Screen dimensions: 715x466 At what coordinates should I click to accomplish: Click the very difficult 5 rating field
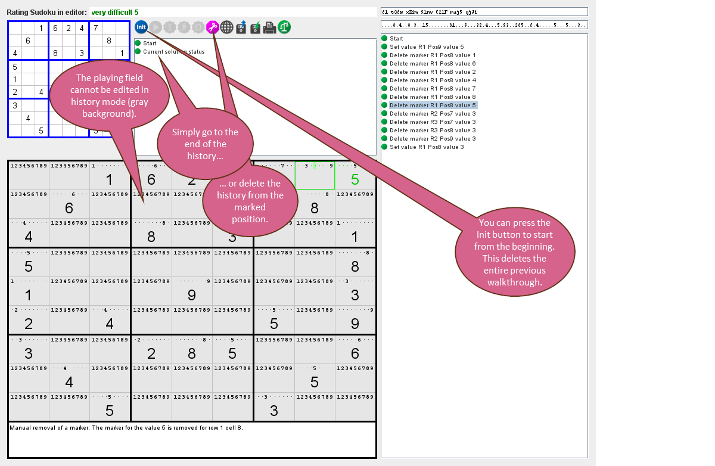click(x=233, y=12)
